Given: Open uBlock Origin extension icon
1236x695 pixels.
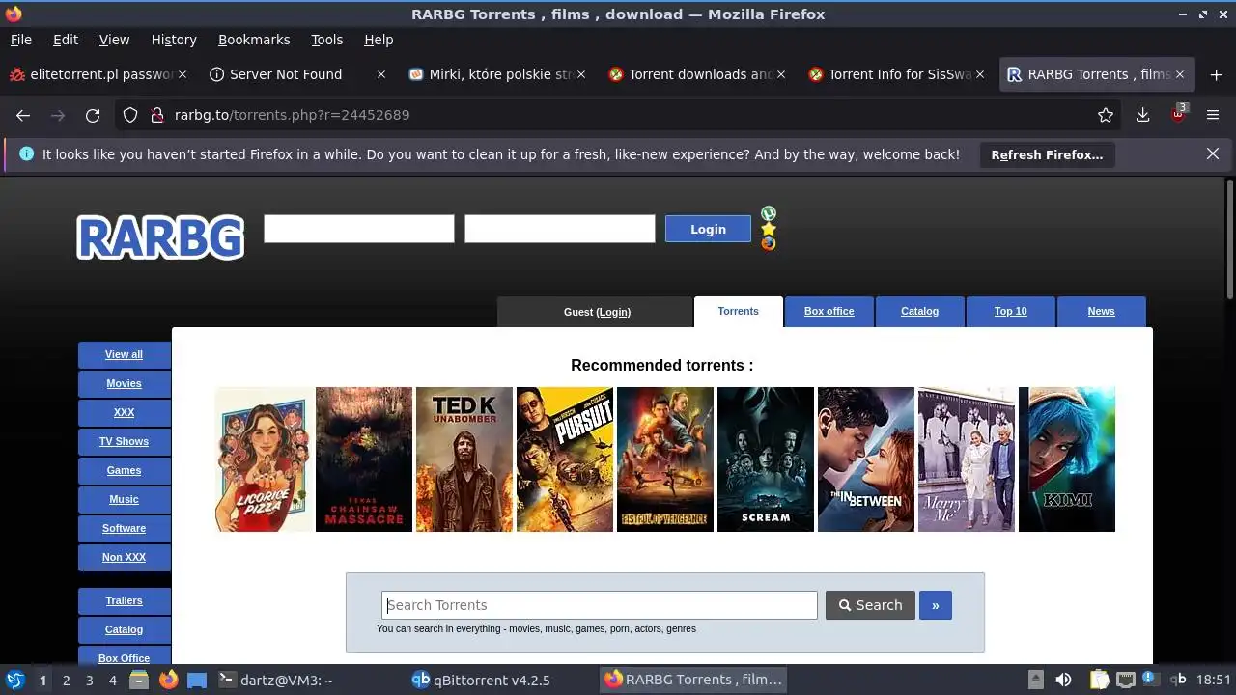Looking at the screenshot, I should (1178, 114).
